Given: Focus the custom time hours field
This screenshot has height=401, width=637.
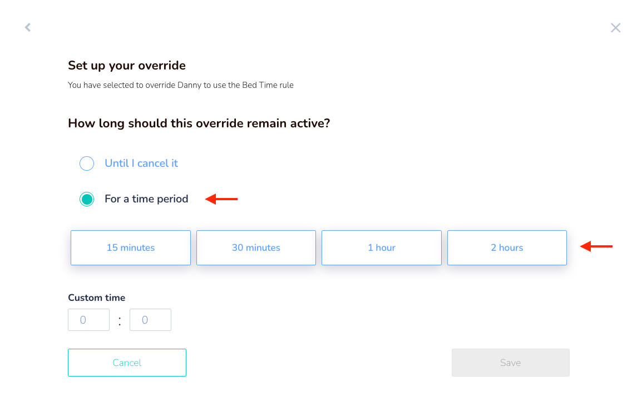Looking at the screenshot, I should (x=88, y=320).
